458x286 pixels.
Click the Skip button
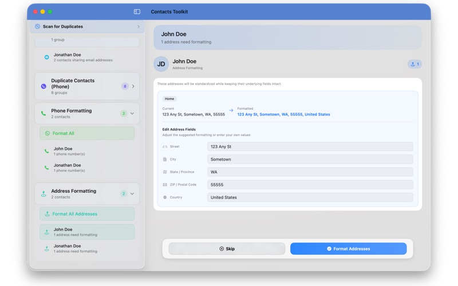coord(227,249)
